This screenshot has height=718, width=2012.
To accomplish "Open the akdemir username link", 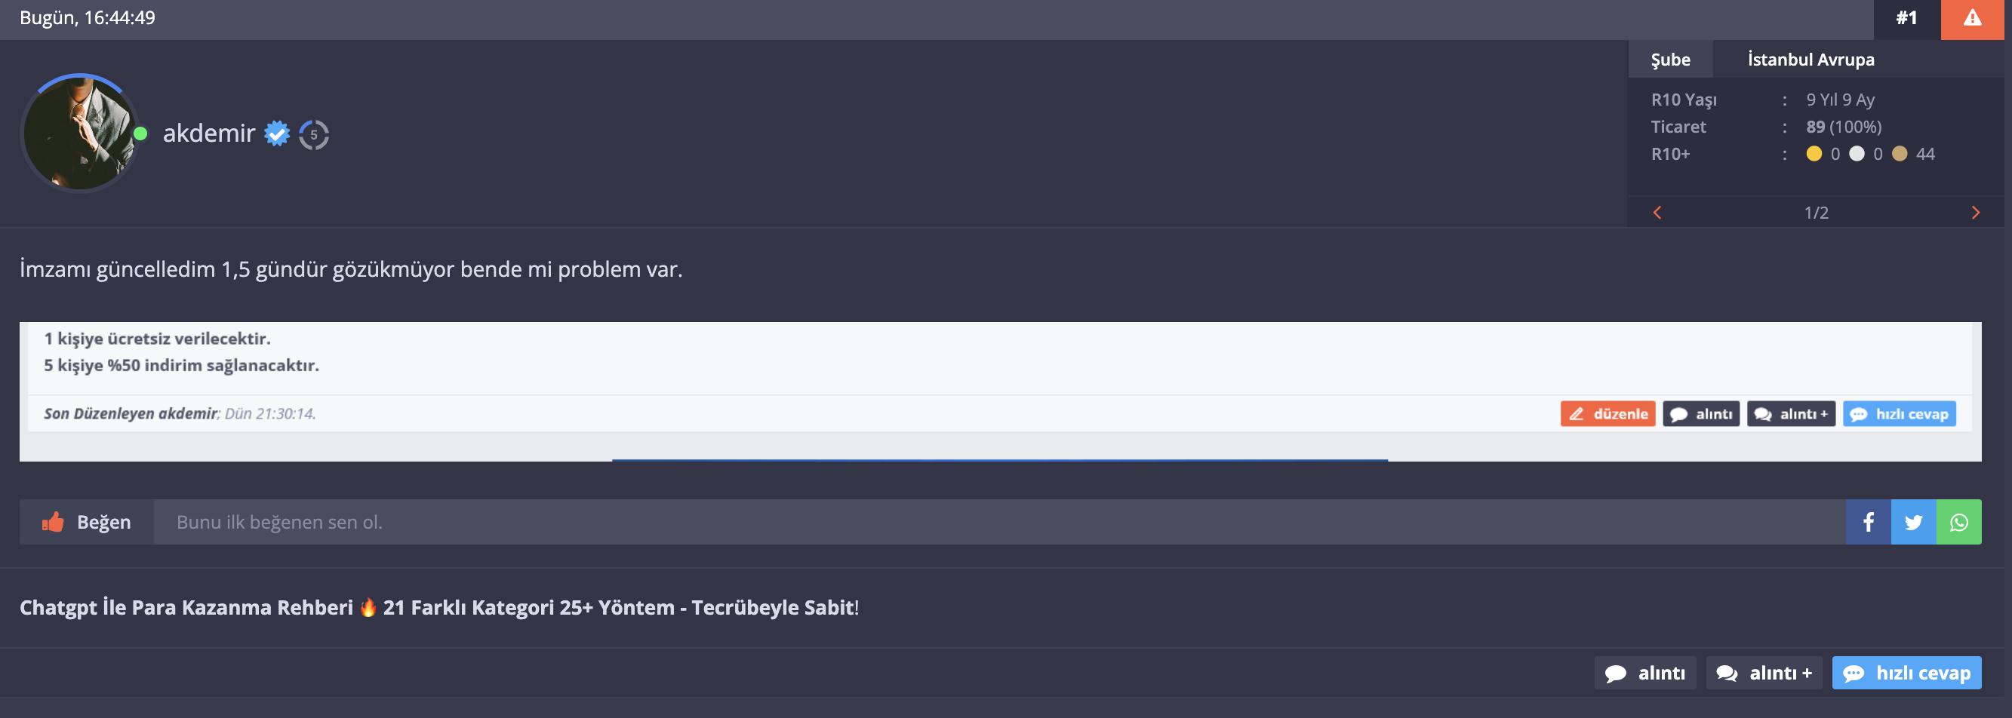I will (208, 133).
